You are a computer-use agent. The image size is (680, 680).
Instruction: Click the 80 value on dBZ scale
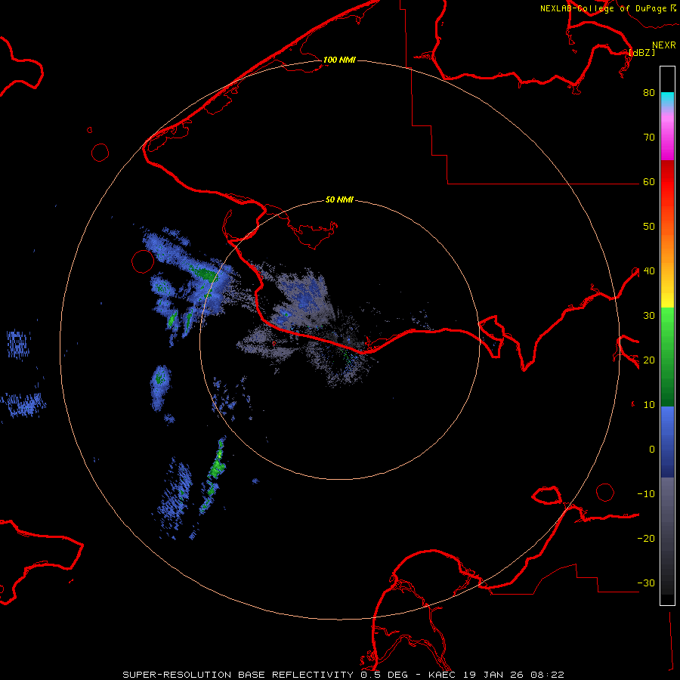649,93
